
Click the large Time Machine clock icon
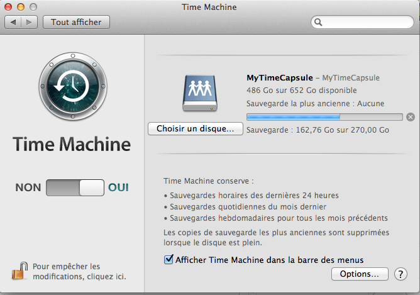73,86
